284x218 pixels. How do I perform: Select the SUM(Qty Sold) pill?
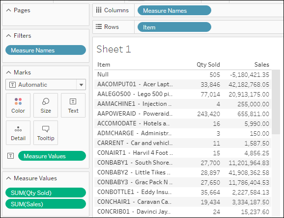pyautogui.click(x=46, y=193)
